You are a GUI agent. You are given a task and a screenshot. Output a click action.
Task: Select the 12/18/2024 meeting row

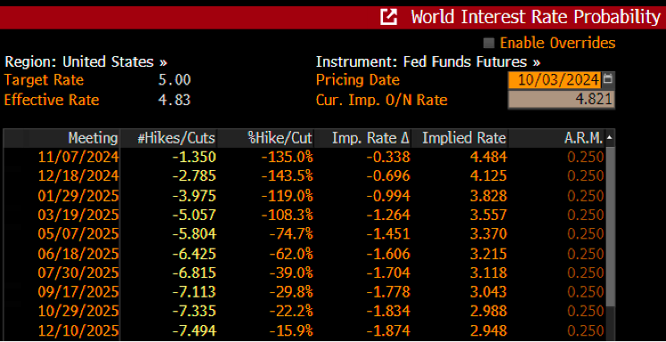[304, 176]
